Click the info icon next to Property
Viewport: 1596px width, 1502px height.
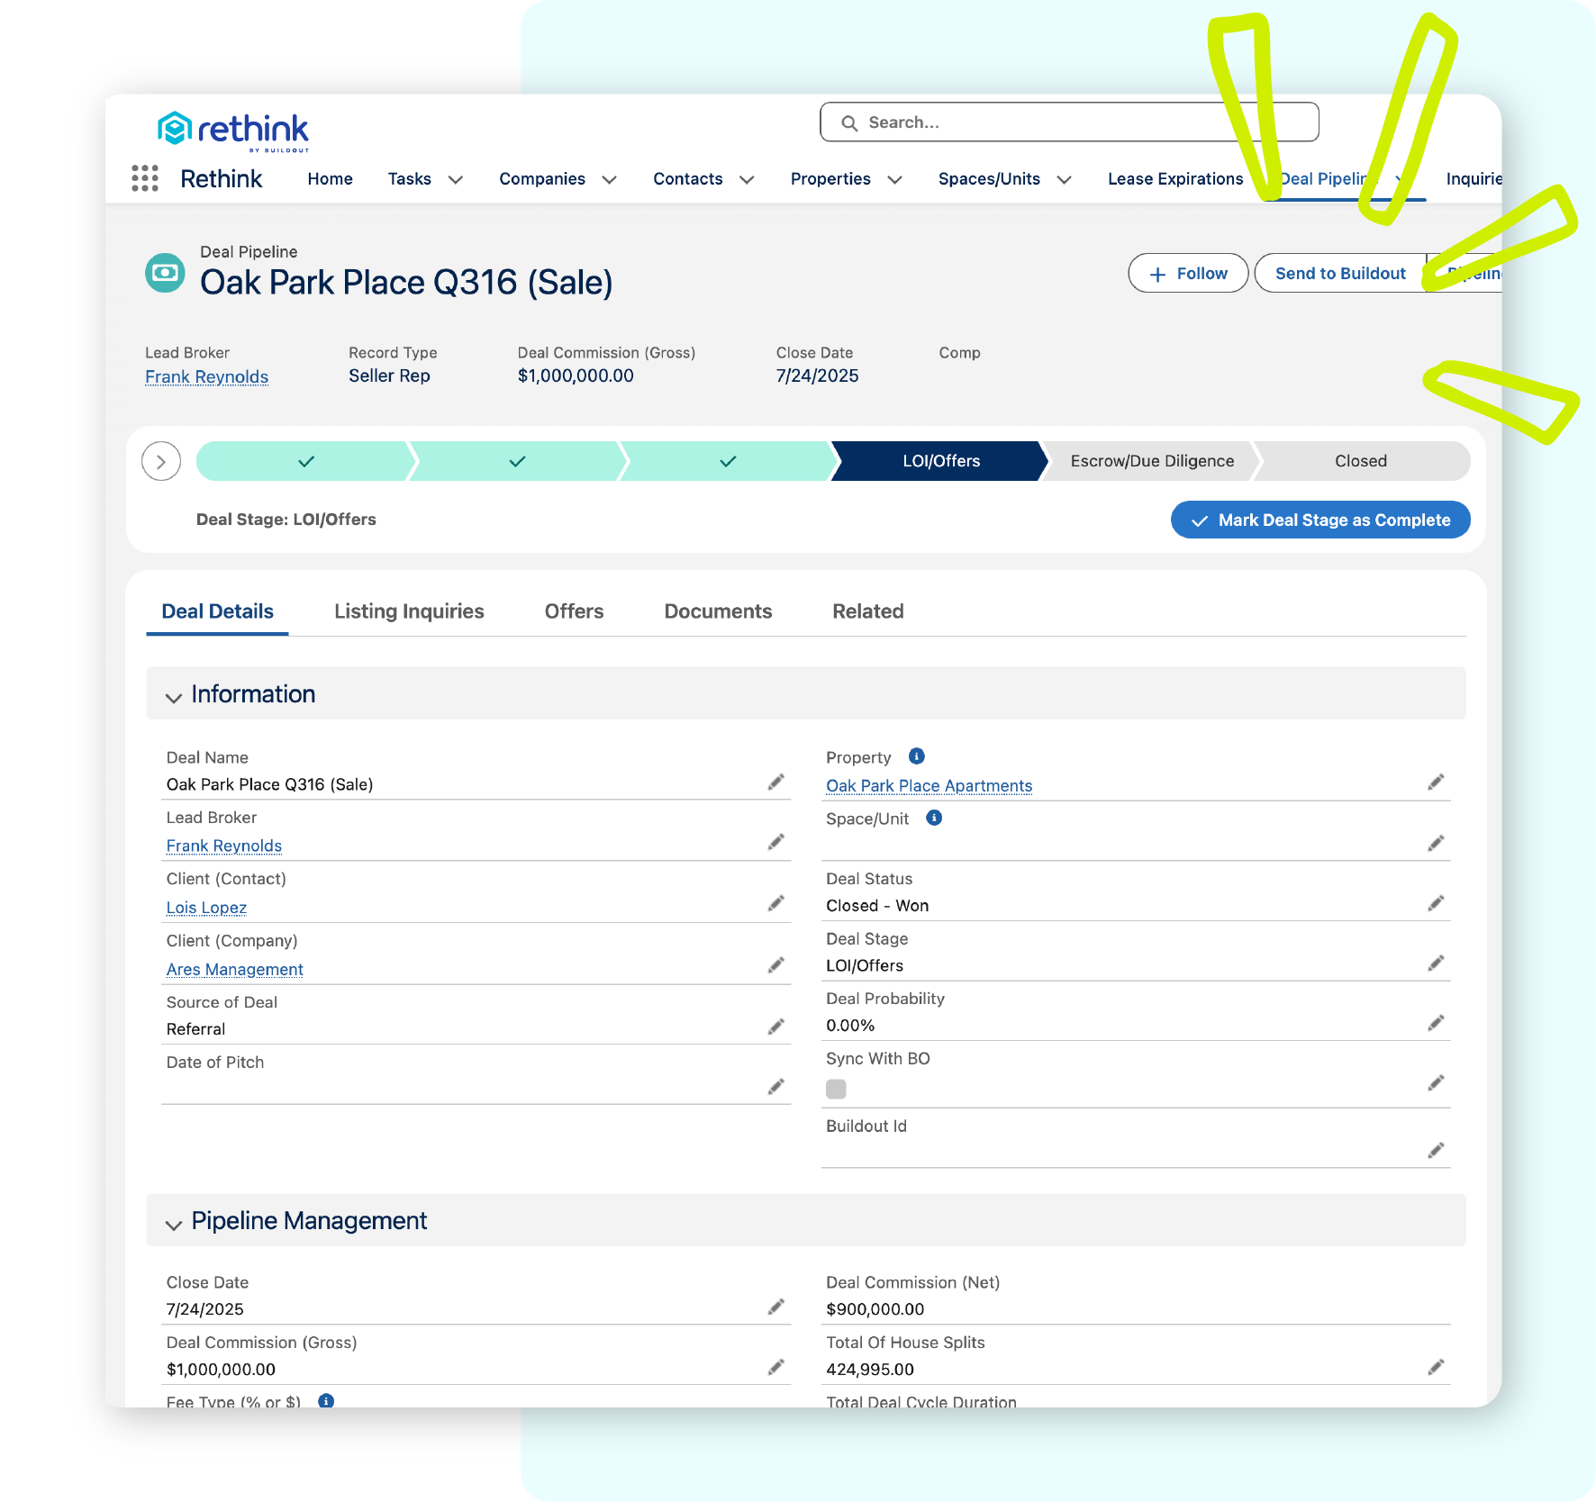pos(916,756)
